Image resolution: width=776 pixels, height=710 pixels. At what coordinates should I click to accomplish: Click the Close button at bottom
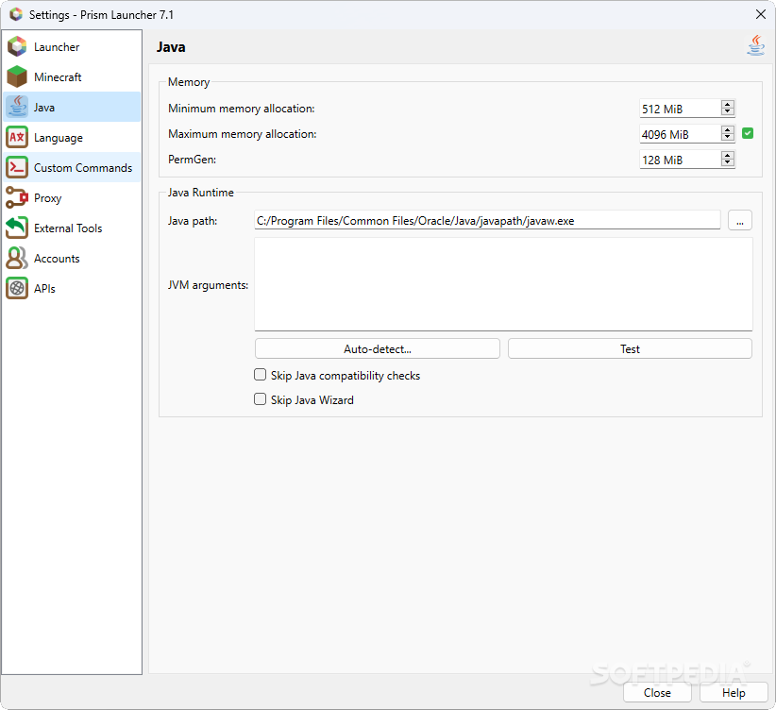(657, 693)
